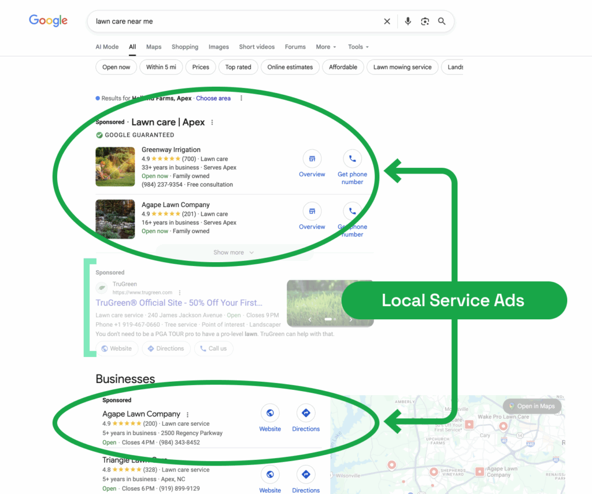592x494 pixels.
Task: Start the search with the magnifier icon
Action: (x=442, y=21)
